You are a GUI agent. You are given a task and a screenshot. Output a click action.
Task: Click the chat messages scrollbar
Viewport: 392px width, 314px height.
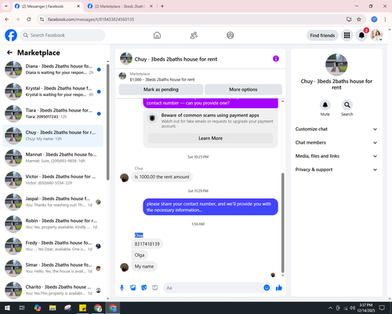pyautogui.click(x=282, y=222)
